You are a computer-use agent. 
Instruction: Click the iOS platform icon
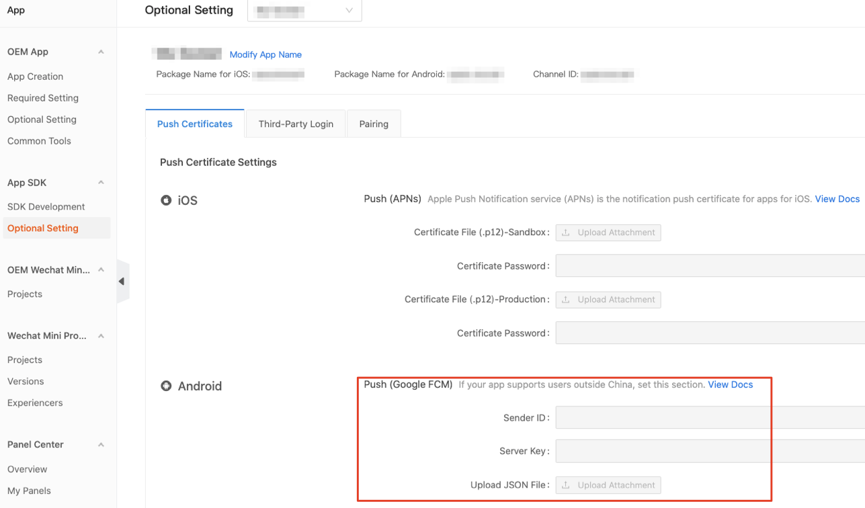pyautogui.click(x=166, y=200)
